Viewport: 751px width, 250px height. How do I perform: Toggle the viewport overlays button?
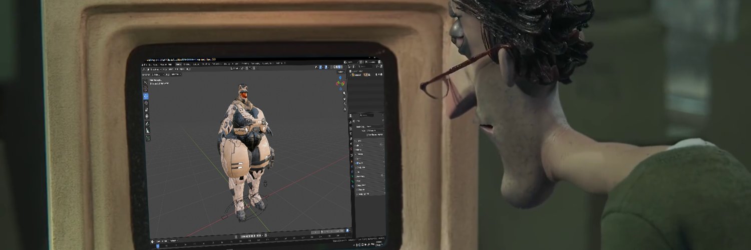pos(326,67)
